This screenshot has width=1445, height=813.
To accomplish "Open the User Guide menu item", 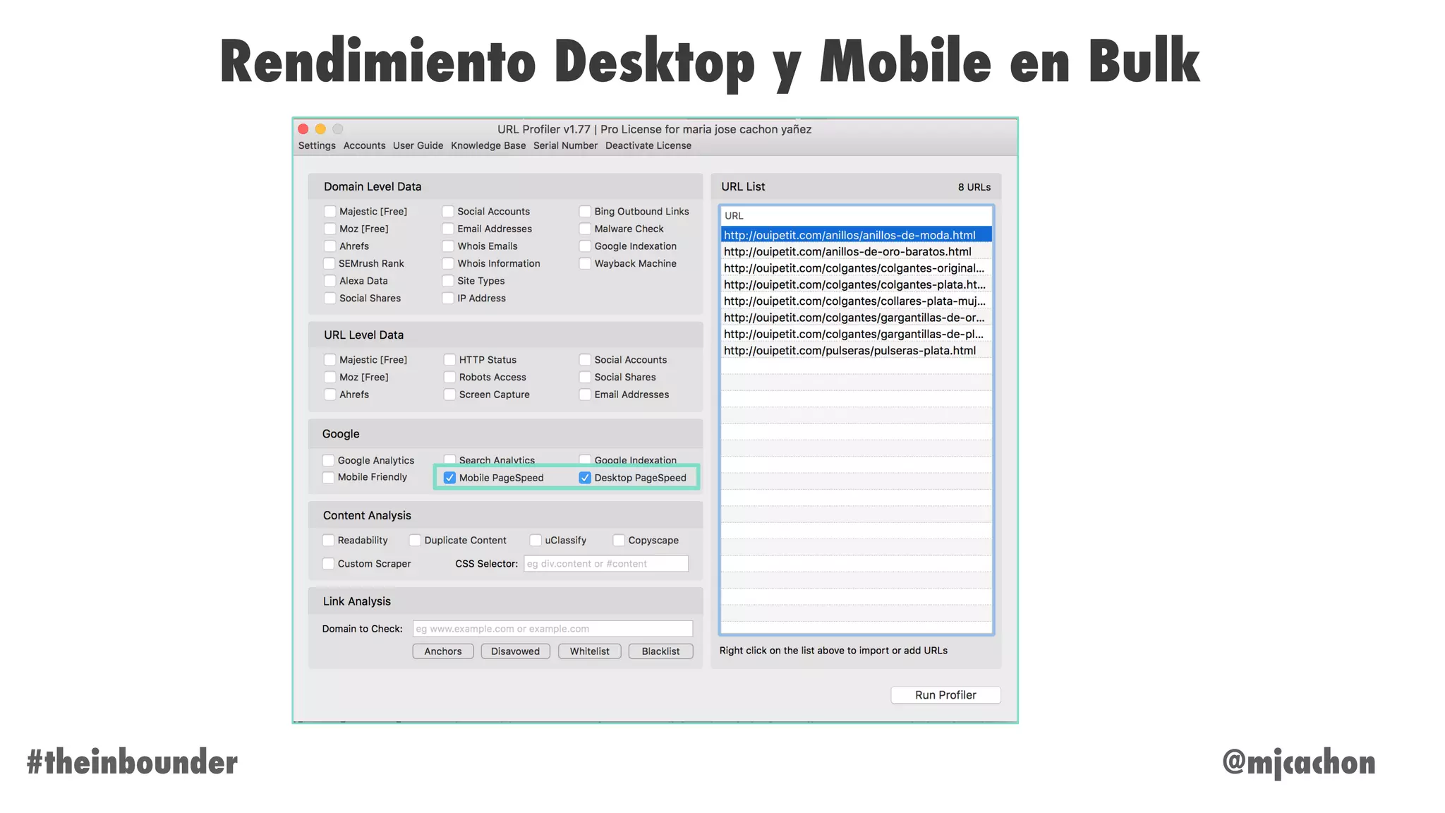I will click(418, 145).
